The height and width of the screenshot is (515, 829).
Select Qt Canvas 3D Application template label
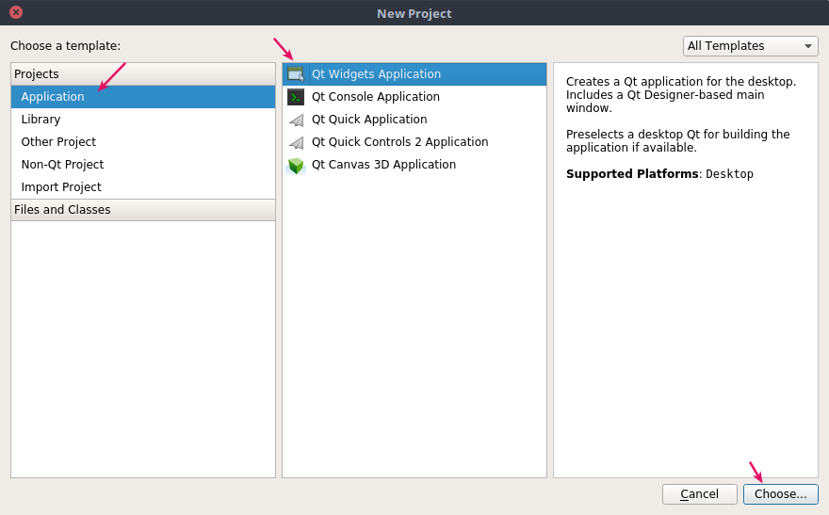tap(383, 165)
